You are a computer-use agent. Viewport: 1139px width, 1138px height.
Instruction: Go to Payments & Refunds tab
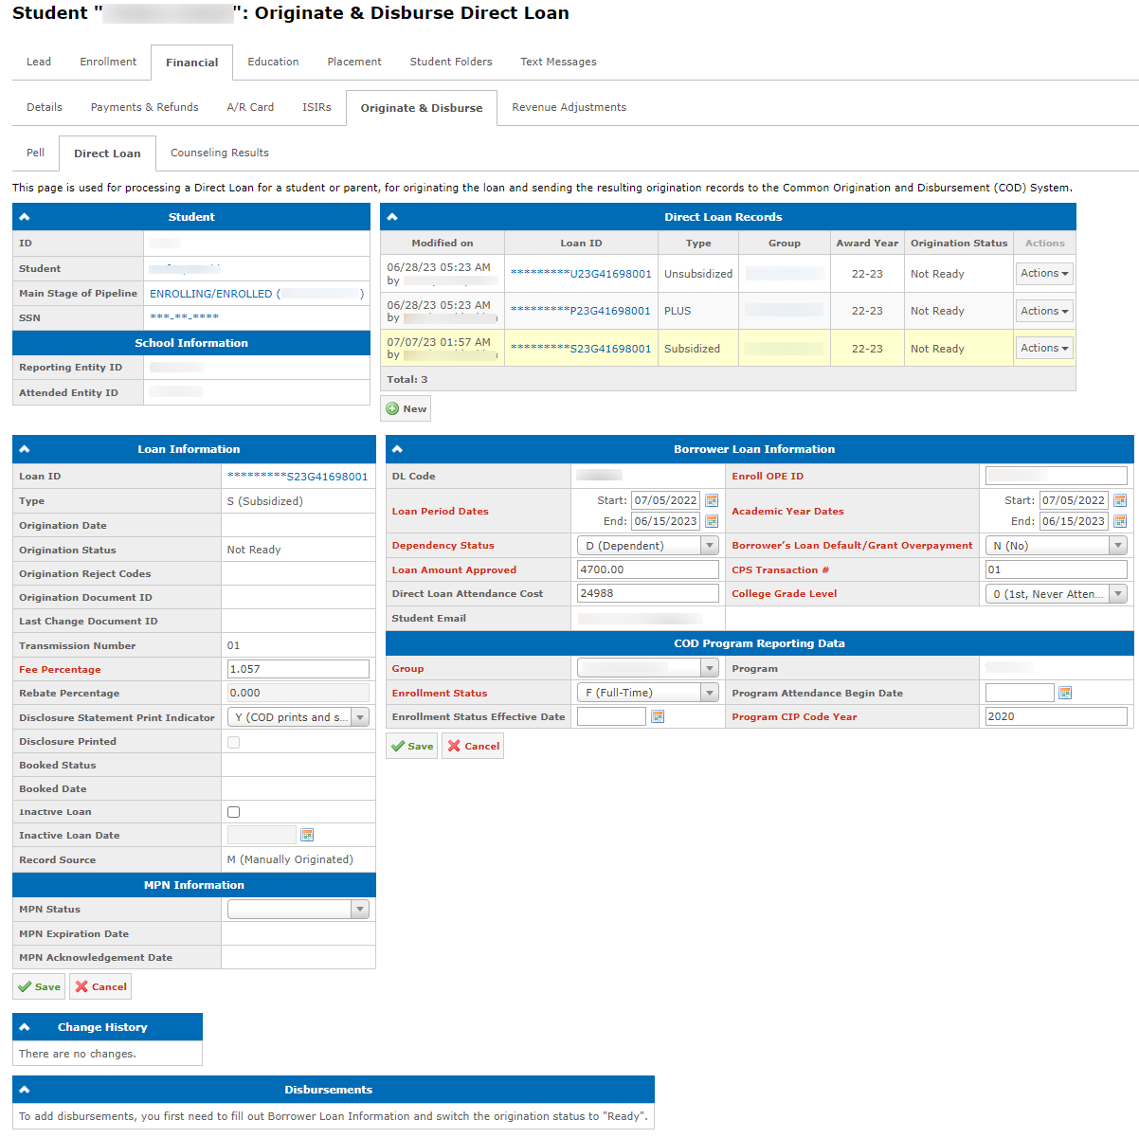(145, 107)
